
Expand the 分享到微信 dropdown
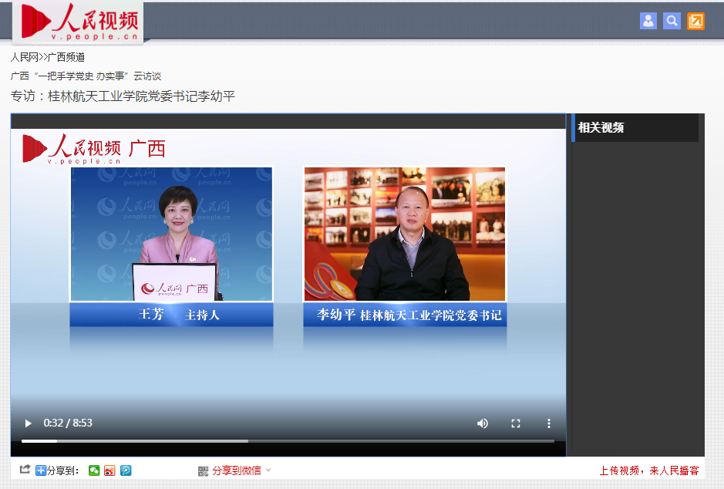point(268,470)
